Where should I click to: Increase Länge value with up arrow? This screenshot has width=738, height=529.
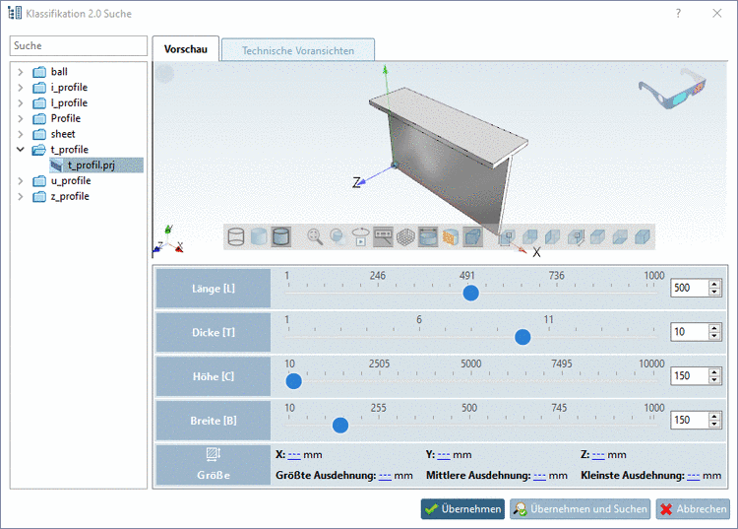click(714, 284)
